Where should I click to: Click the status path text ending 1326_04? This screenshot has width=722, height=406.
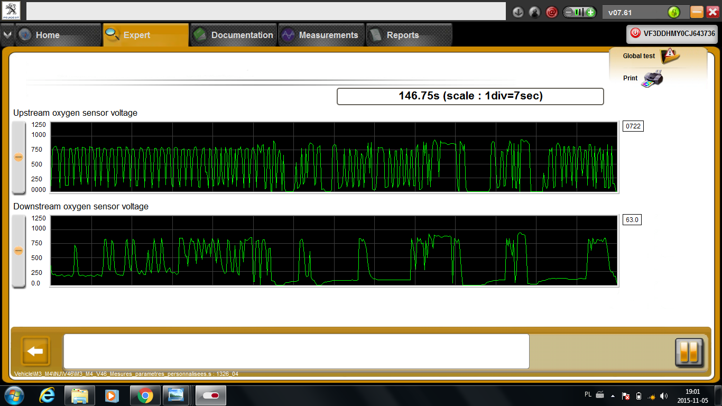126,374
